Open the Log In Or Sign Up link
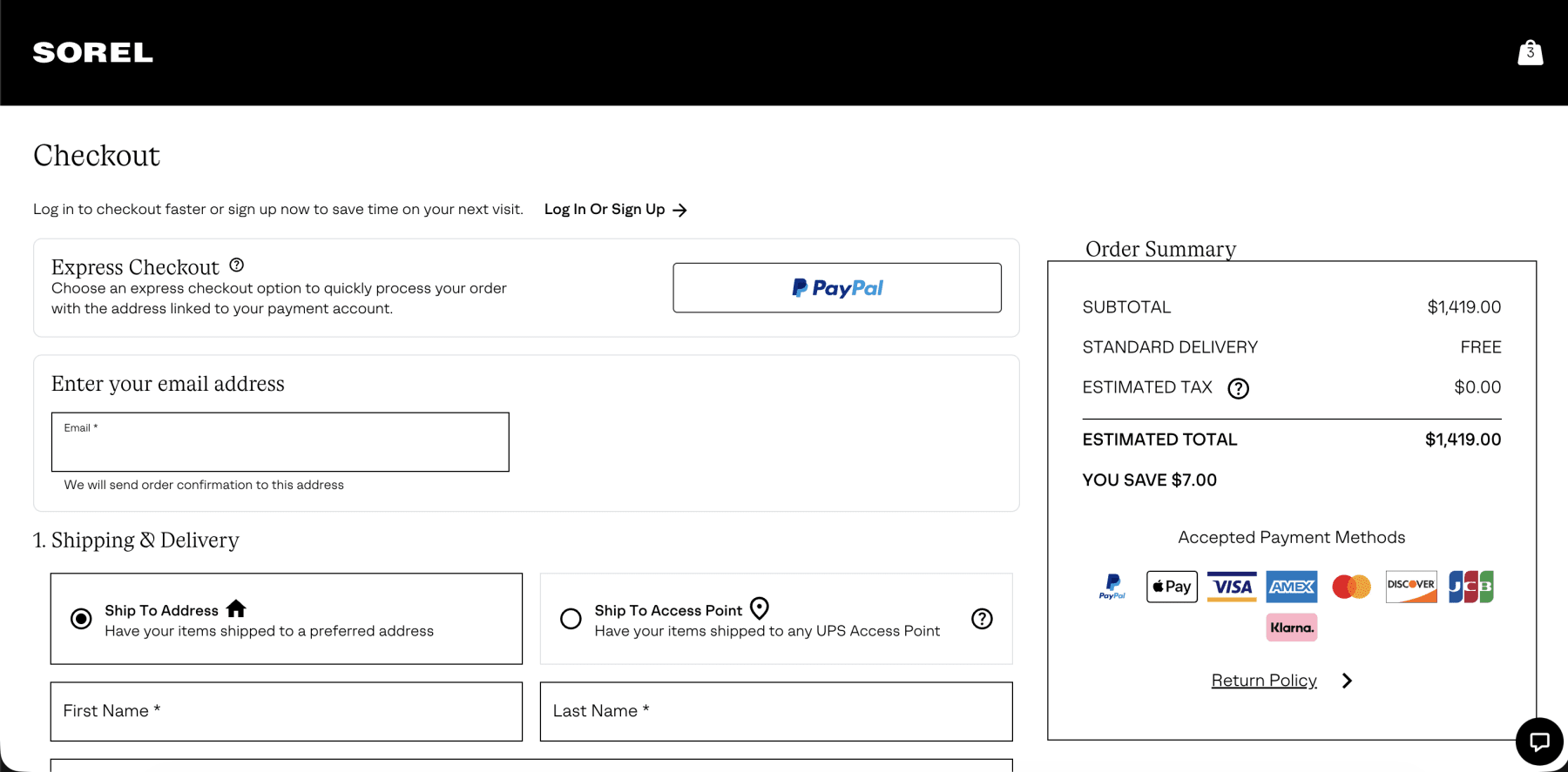Viewport: 1568px width, 772px height. click(605, 209)
